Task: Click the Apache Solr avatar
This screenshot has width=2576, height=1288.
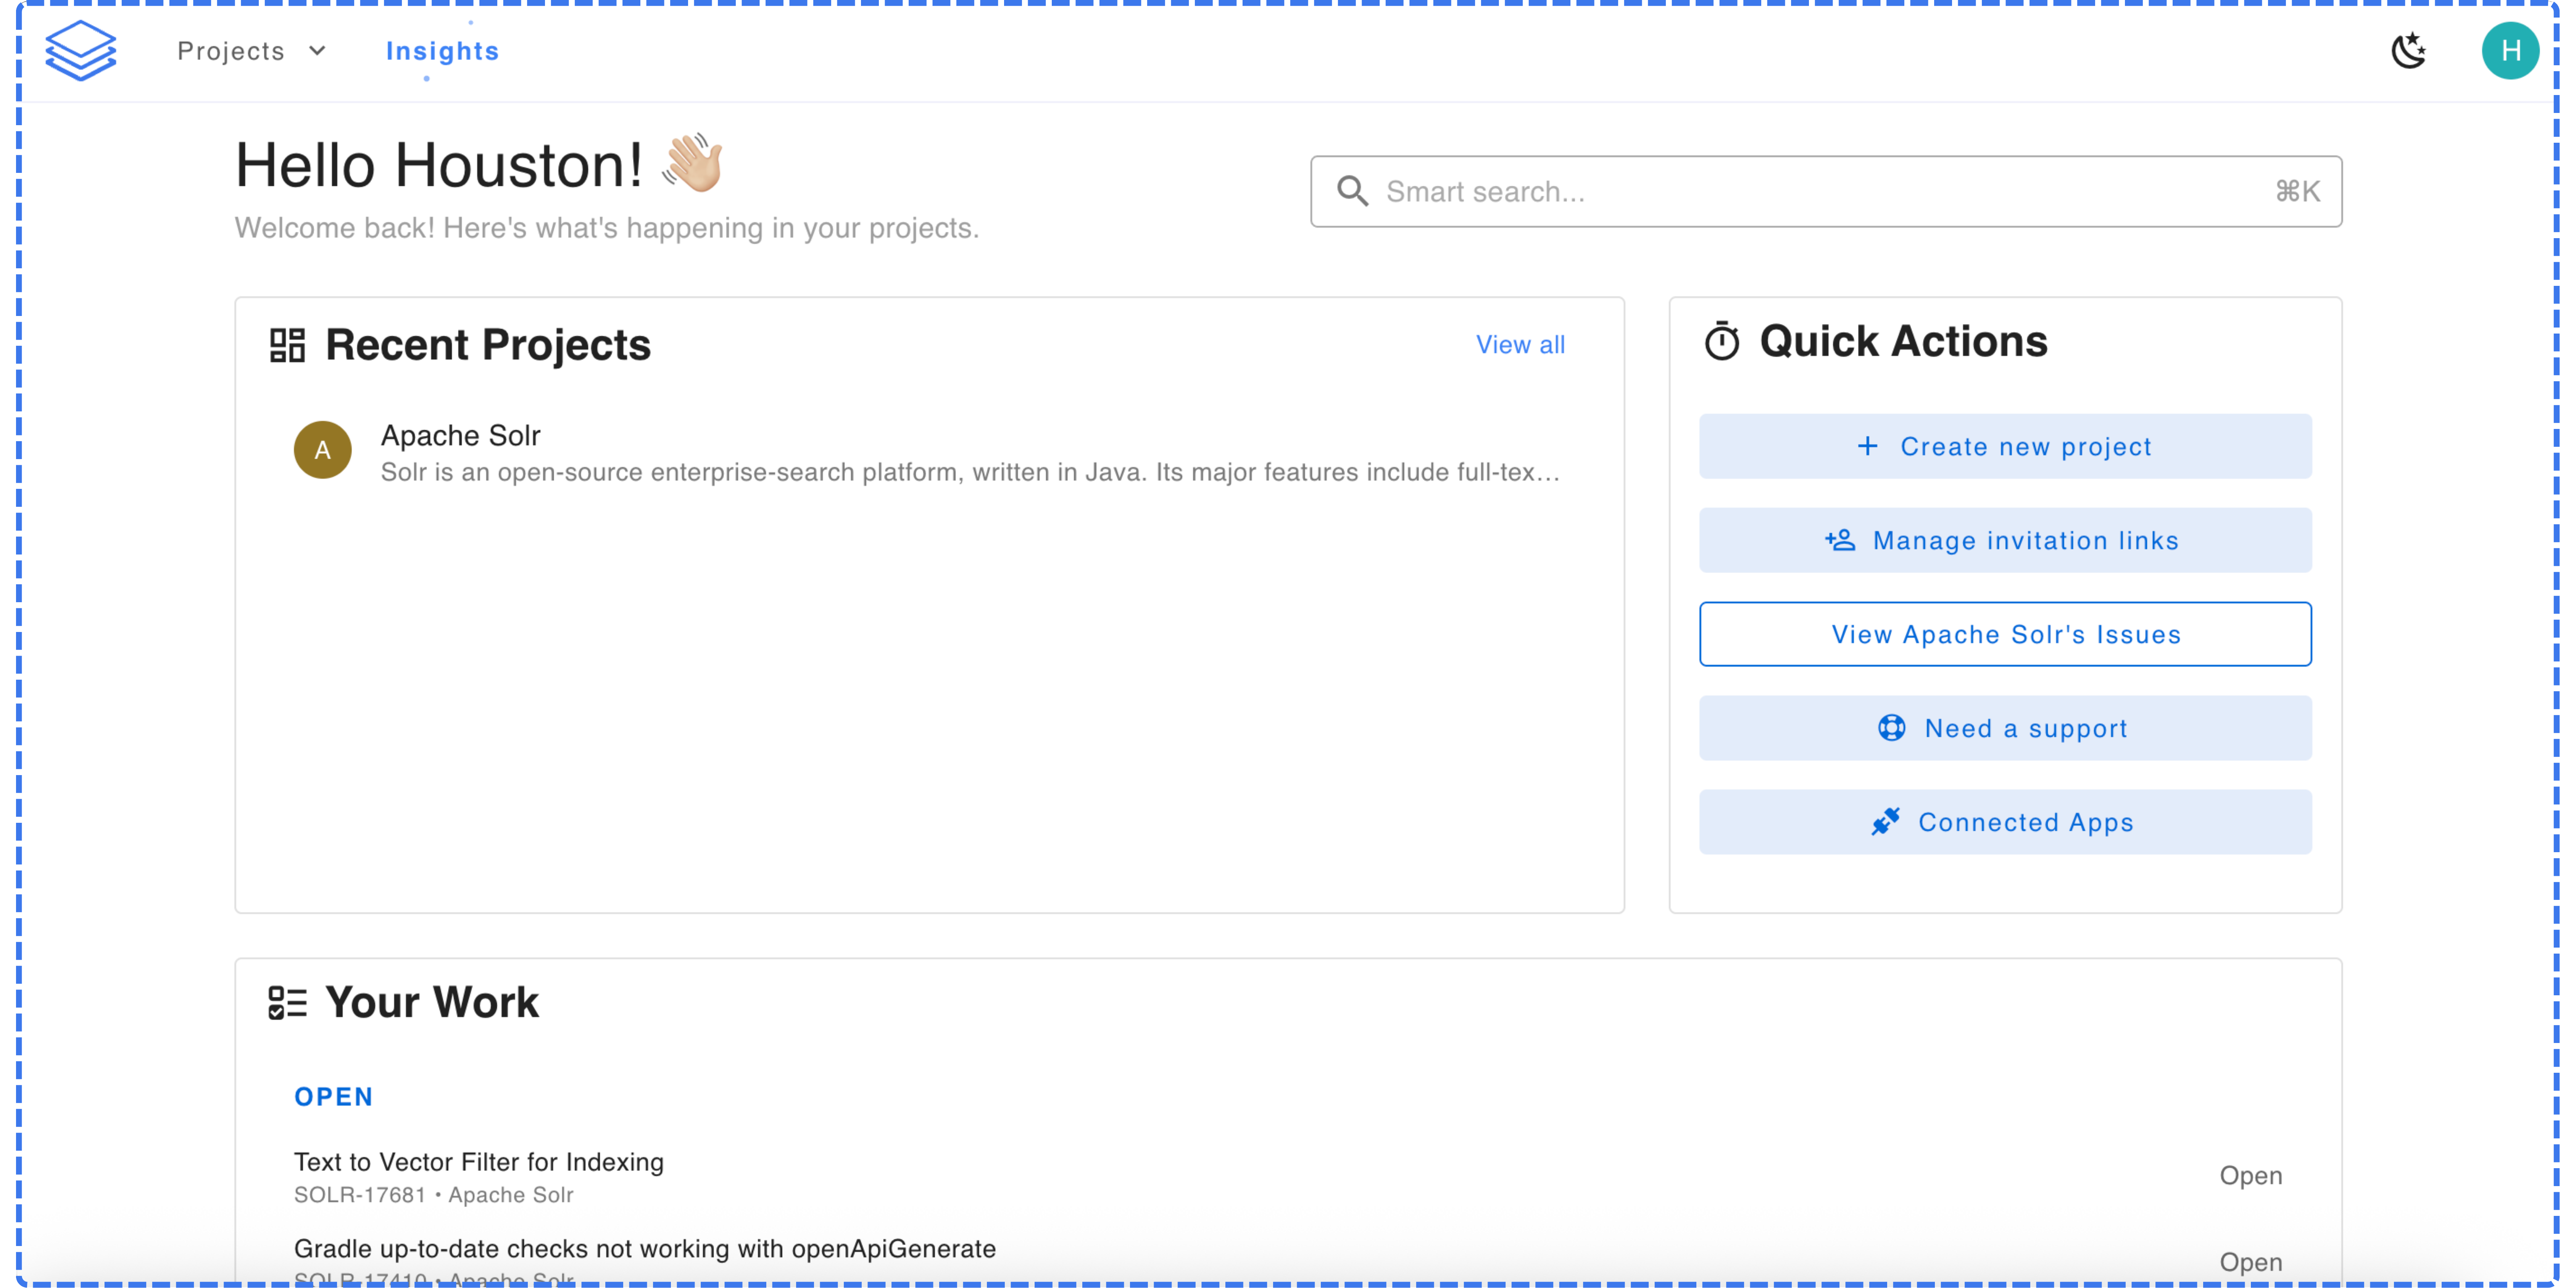Action: point(322,450)
